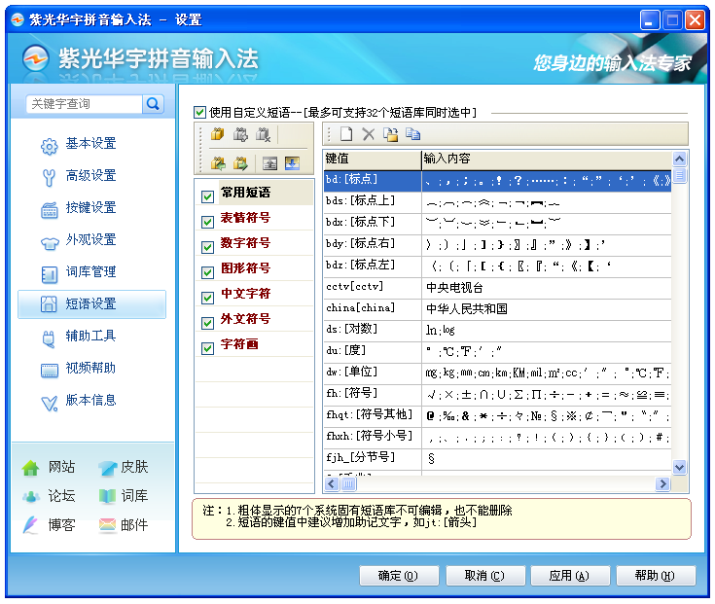Uncheck the 字符画 library checkbox
This screenshot has width=715, height=604.
point(207,349)
